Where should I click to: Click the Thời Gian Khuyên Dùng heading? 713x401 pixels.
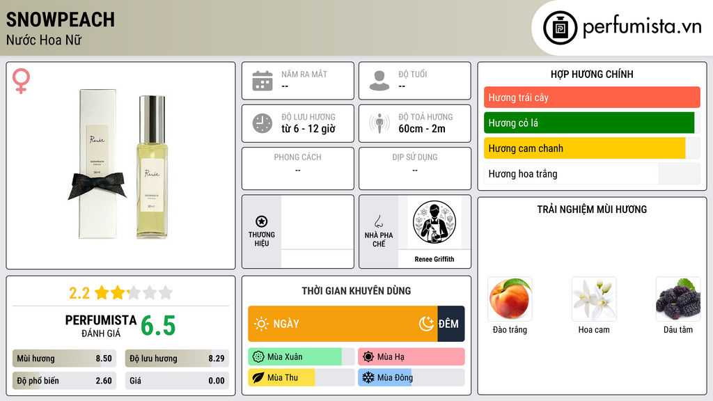click(356, 290)
